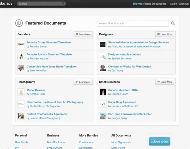Open the Foundry Group logo thumbnail

pyautogui.click(x=21, y=44)
